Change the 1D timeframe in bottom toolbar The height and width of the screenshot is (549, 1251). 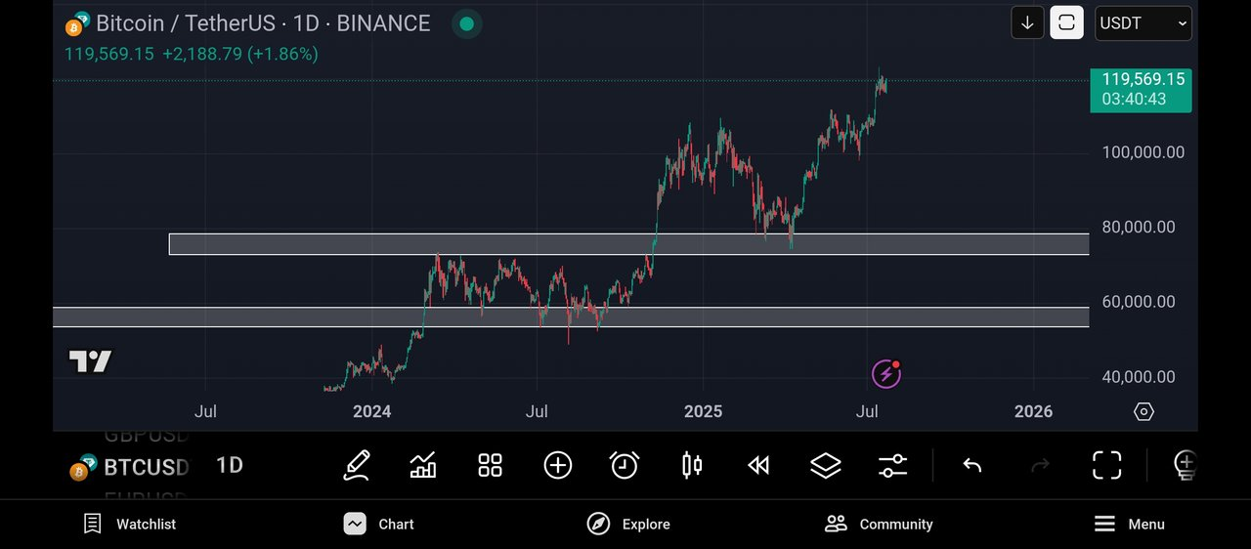click(230, 465)
